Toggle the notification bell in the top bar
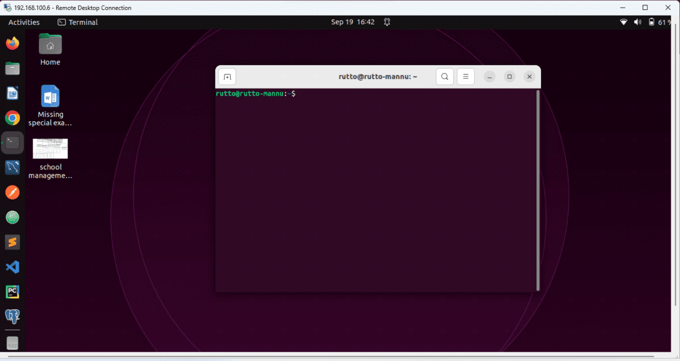Screen dimensions: 680x361 (x=387, y=21)
